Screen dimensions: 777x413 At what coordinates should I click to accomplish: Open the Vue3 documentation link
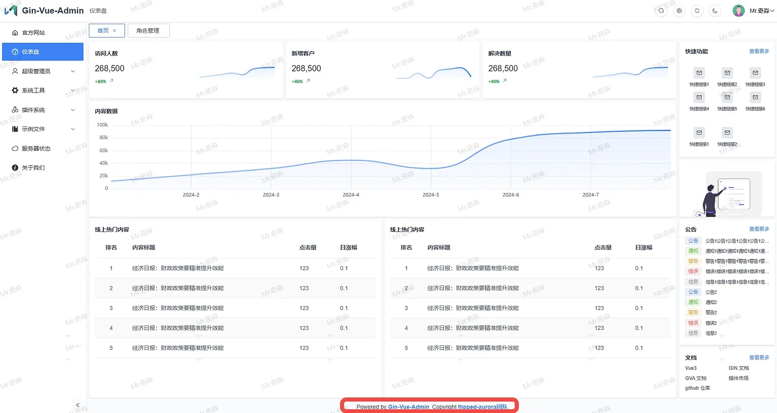click(690, 368)
